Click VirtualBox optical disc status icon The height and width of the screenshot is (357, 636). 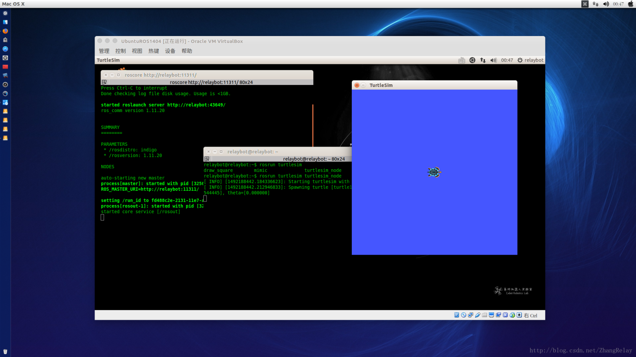[464, 315]
